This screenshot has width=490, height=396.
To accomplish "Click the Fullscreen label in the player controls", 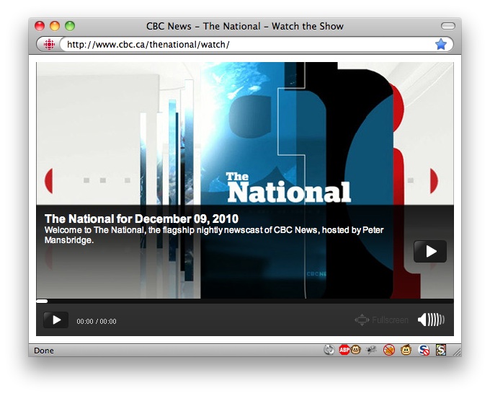I will [390, 320].
